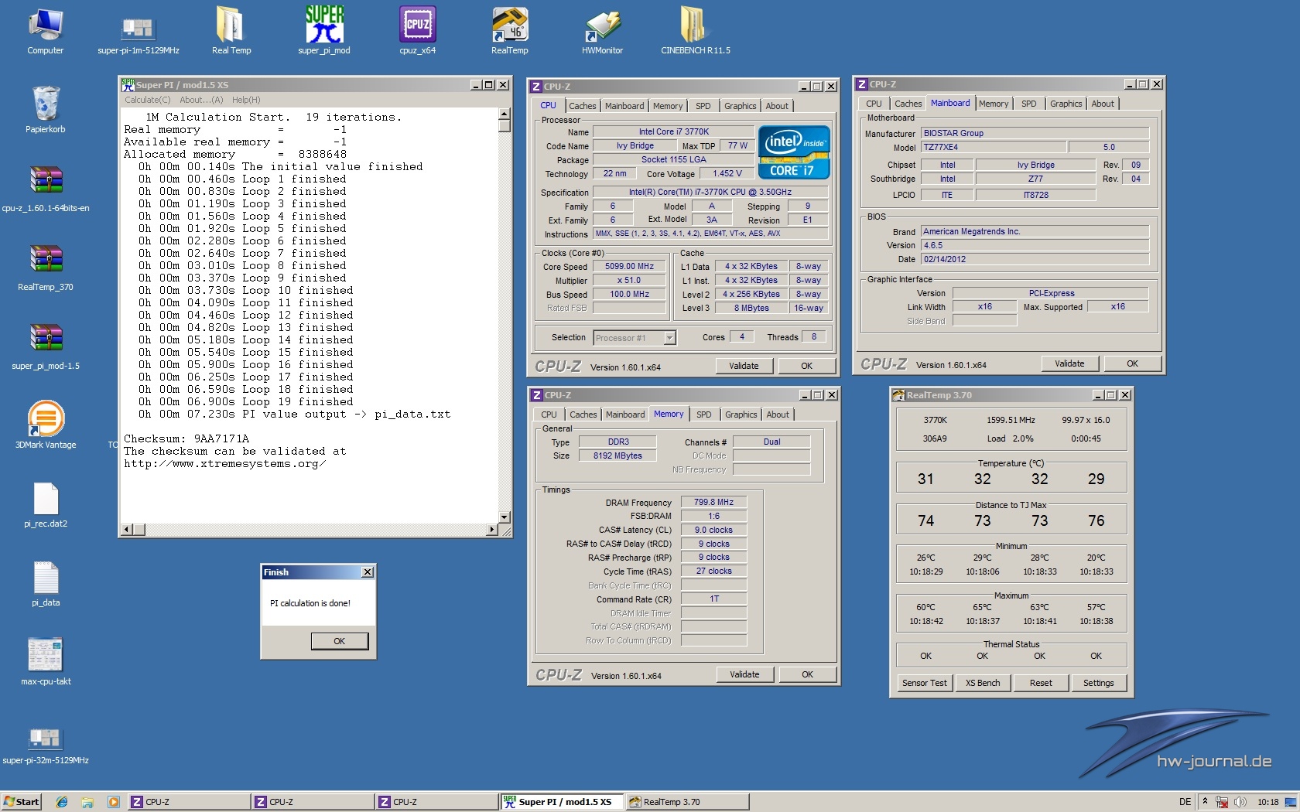Click Internet Explorer icon in taskbar

(x=62, y=802)
